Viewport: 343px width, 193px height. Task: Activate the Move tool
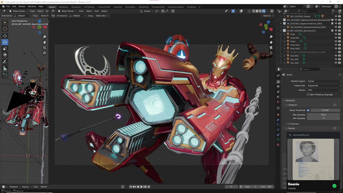pos(5,36)
